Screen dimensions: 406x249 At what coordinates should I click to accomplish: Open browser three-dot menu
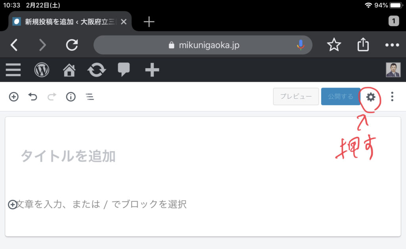click(392, 45)
